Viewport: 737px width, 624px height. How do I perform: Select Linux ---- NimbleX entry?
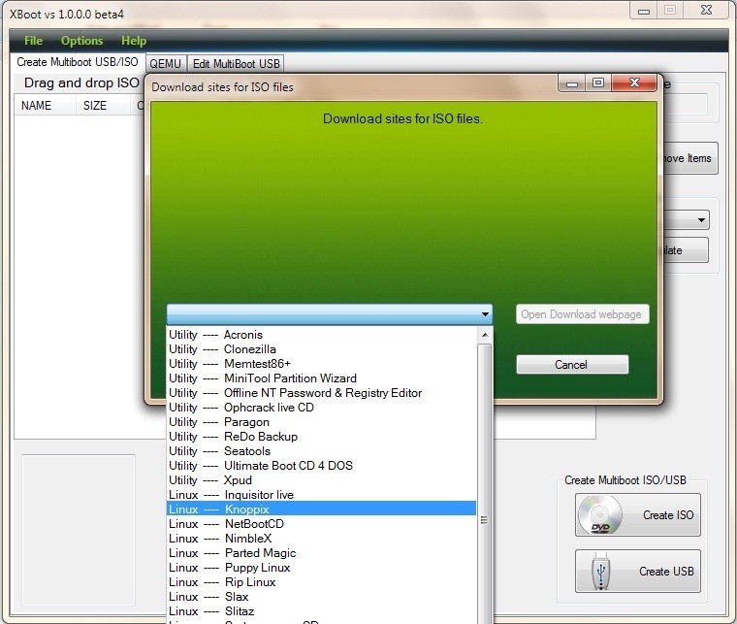[322, 539]
